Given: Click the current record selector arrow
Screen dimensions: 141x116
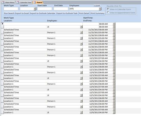Looking at the screenshot, I should 2,24.
